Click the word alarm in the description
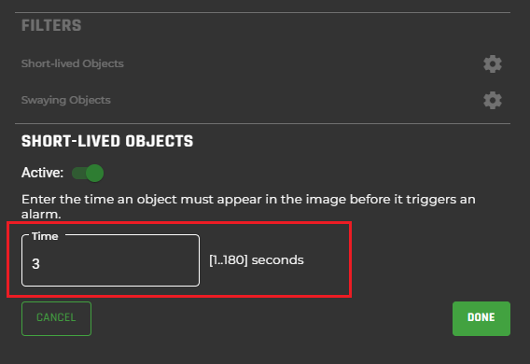This screenshot has height=364, width=530. (x=40, y=215)
